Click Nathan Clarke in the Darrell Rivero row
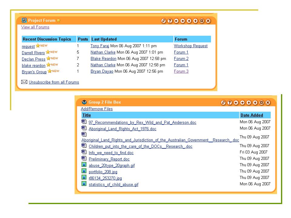 click(103, 52)
